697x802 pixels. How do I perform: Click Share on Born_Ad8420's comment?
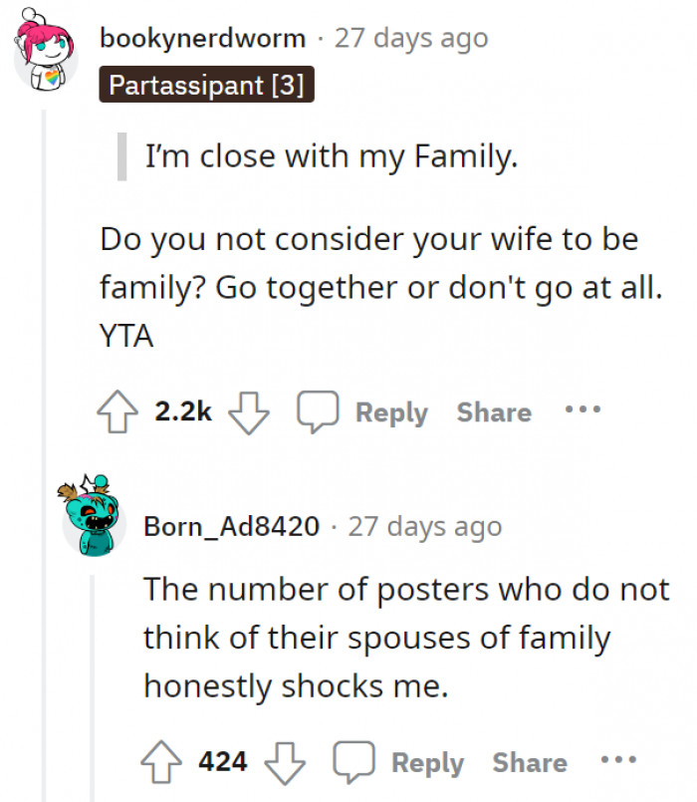pos(529,762)
